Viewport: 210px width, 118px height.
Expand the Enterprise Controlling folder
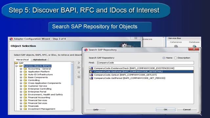tap(21, 89)
